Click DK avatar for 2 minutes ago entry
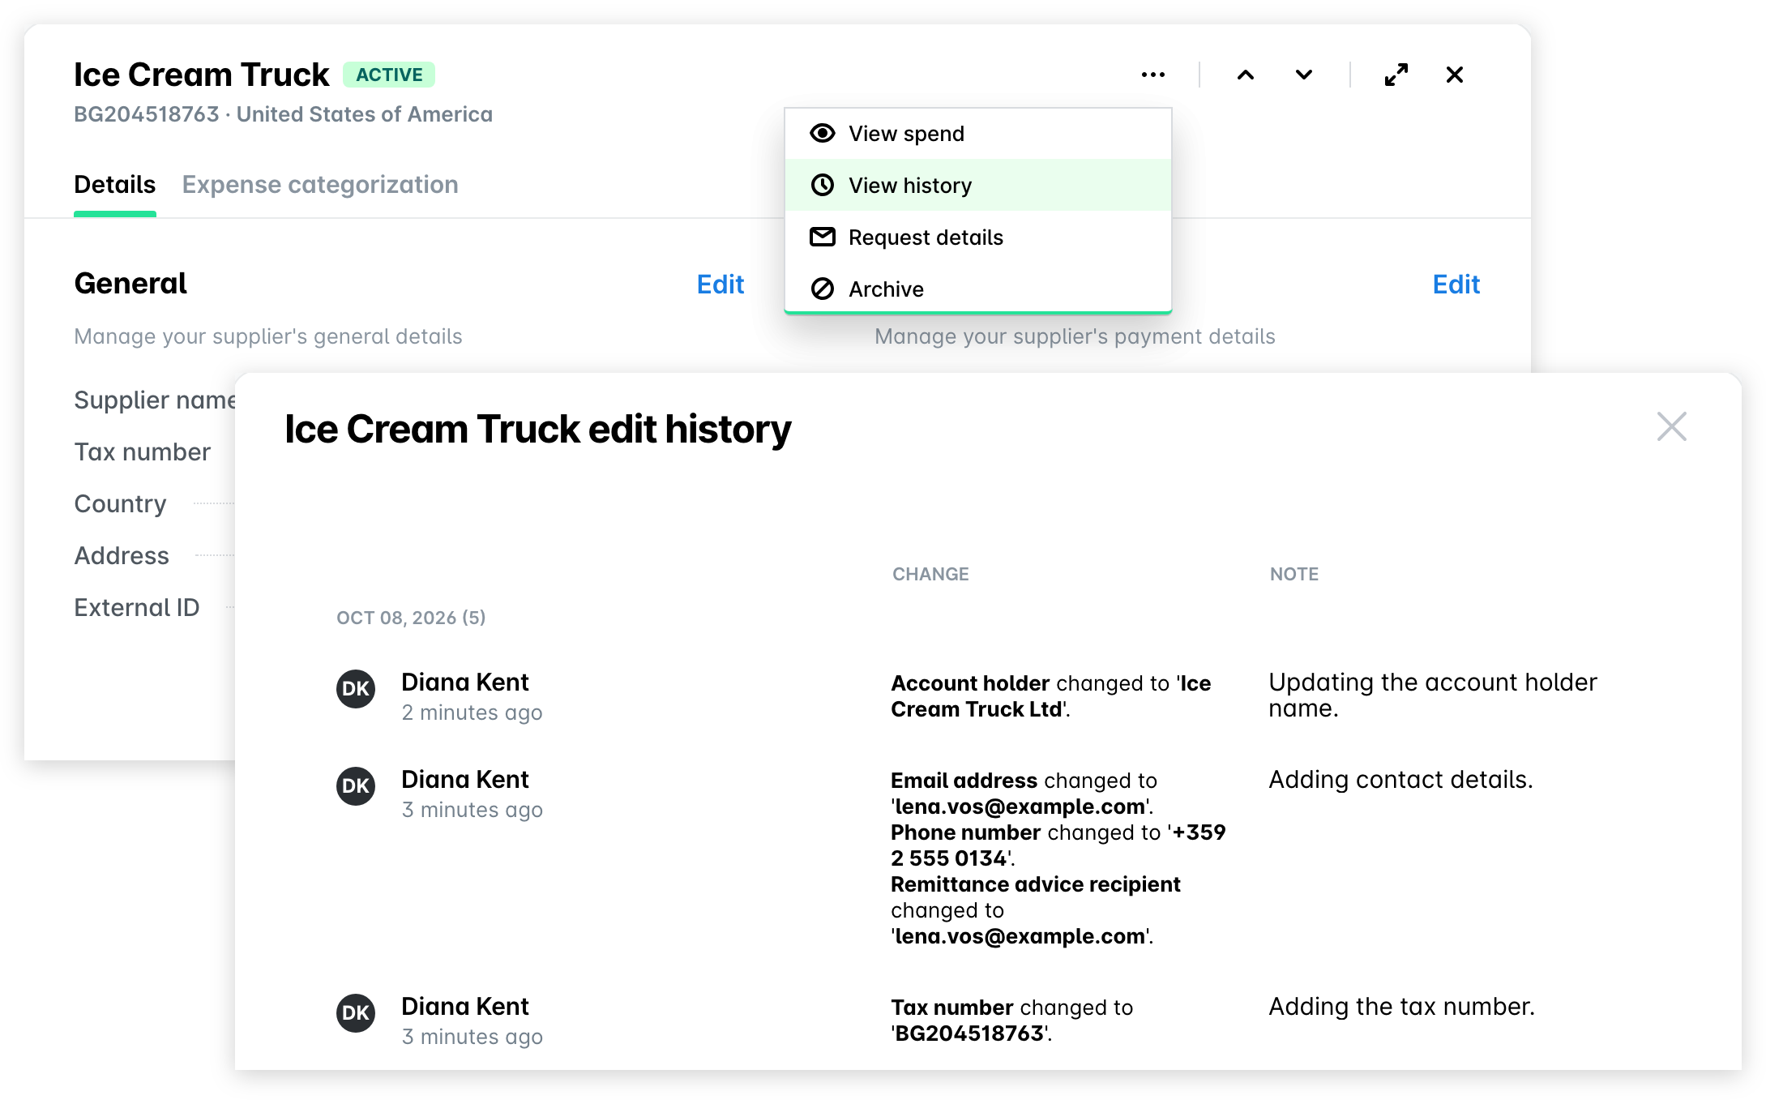Screen dimensions: 1766x1104 tap(356, 689)
